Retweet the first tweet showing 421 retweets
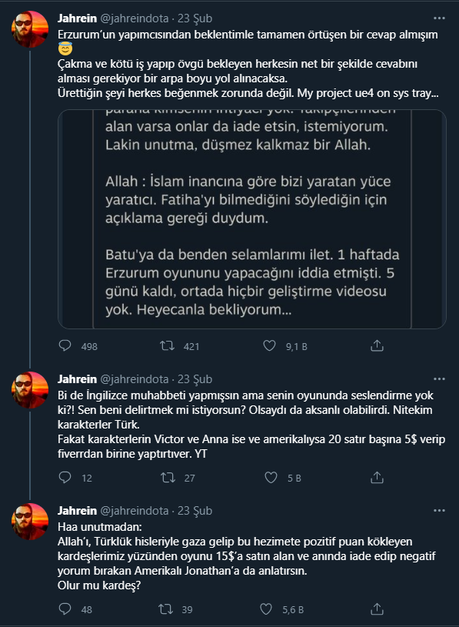 (165, 346)
